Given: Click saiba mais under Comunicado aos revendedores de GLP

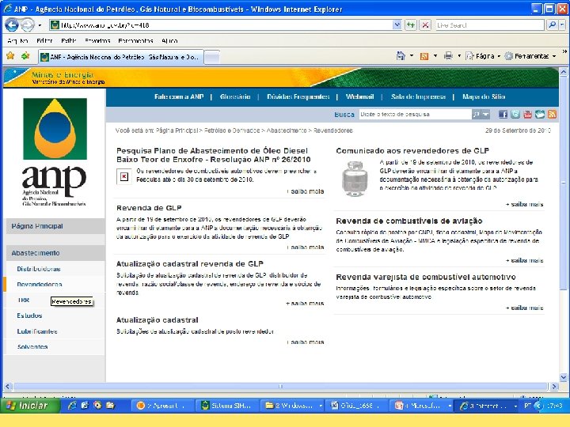Looking at the screenshot, I should point(525,205).
